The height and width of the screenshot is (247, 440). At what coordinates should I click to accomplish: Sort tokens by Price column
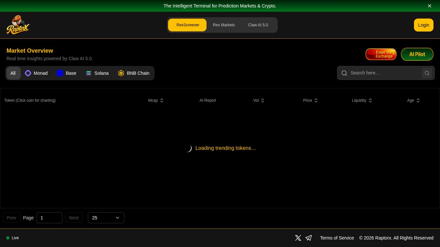pos(310,100)
